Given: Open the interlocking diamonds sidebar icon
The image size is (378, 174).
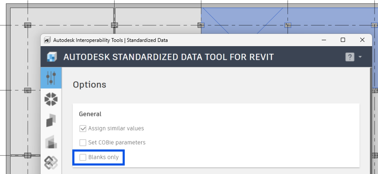Looking at the screenshot, I should 51,163.
